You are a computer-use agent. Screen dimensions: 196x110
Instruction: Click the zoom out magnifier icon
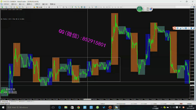79,7
